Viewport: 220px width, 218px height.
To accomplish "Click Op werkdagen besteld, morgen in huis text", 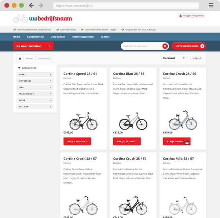I will [34, 30].
